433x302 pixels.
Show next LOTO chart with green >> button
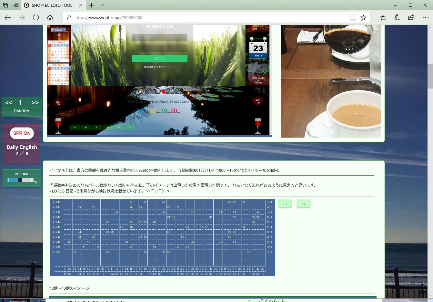pyautogui.click(x=303, y=204)
